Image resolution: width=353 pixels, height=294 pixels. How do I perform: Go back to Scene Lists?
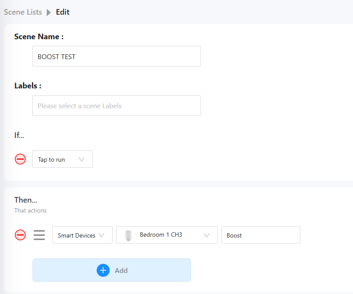[x=23, y=12]
